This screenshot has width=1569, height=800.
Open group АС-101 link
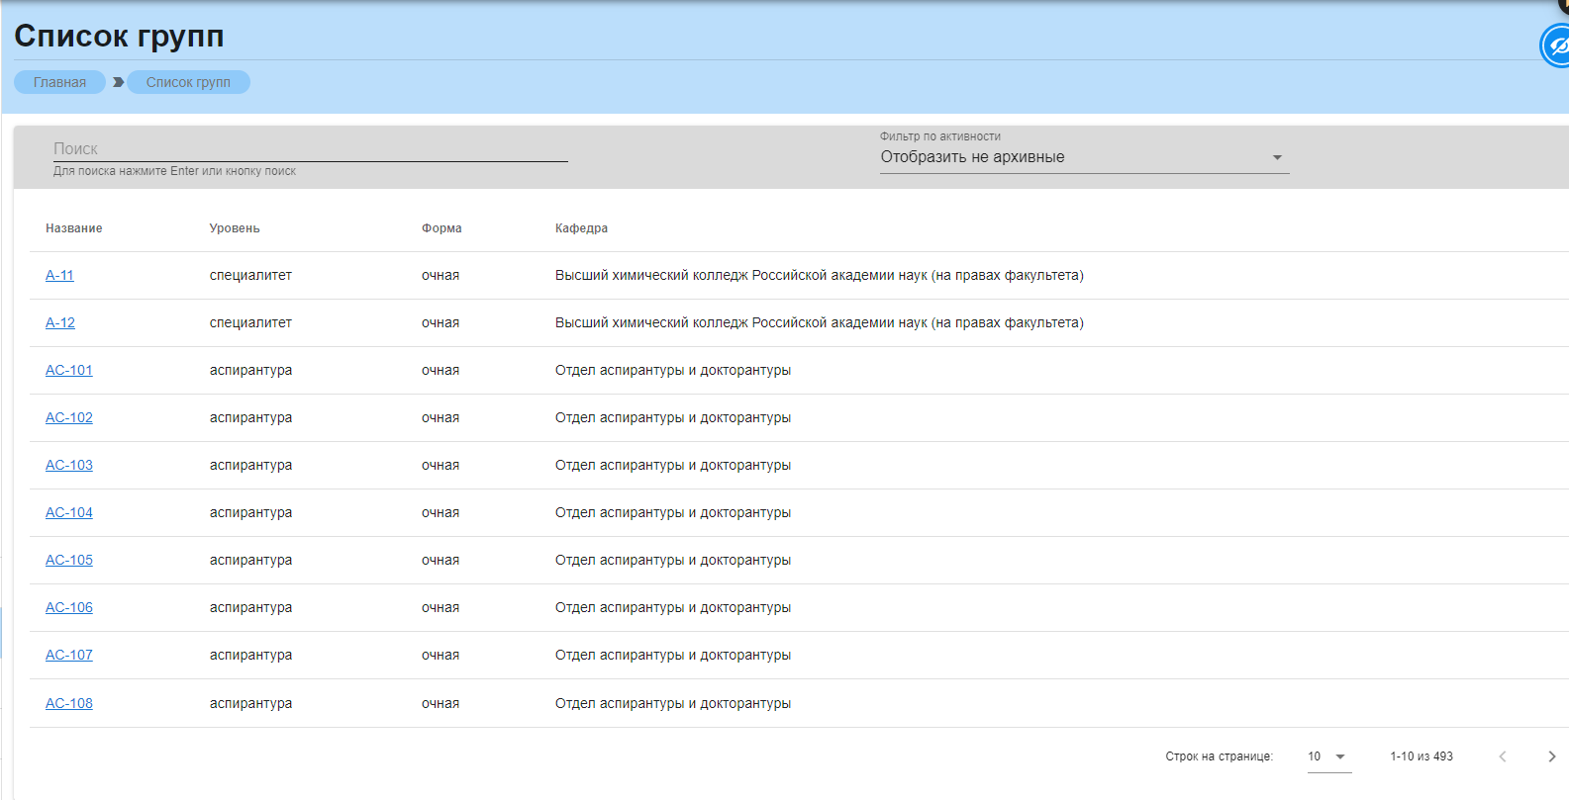point(69,371)
